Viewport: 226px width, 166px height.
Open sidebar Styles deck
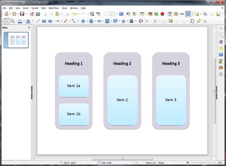pyautogui.click(x=221, y=61)
